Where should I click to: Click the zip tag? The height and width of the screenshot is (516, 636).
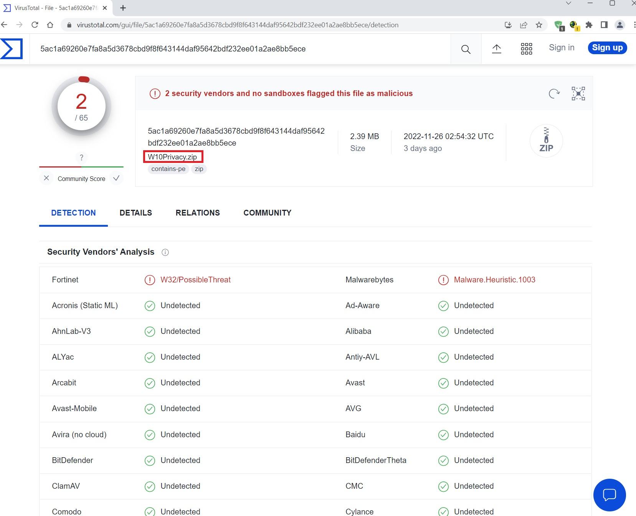pyautogui.click(x=199, y=169)
